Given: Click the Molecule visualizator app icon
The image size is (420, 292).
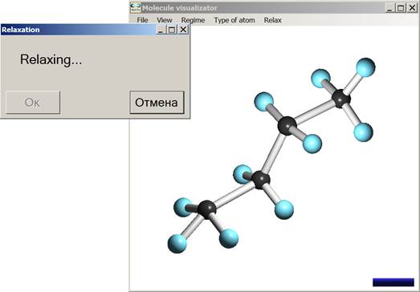Looking at the screenshot, I should click(x=136, y=8).
